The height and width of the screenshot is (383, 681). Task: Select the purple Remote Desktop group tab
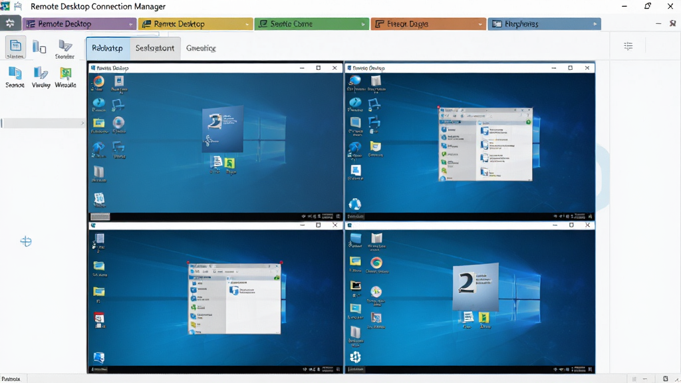(80, 24)
